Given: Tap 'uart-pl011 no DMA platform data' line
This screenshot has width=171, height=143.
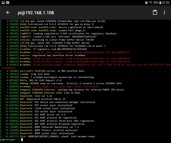Looking at the screenshot, I should (42, 71).
